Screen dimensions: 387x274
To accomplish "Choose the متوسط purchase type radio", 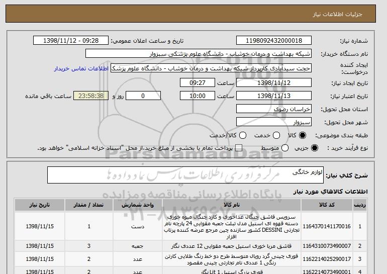I will coord(285,148).
